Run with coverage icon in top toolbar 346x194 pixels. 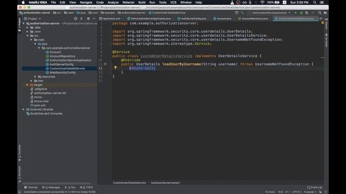(x=307, y=13)
